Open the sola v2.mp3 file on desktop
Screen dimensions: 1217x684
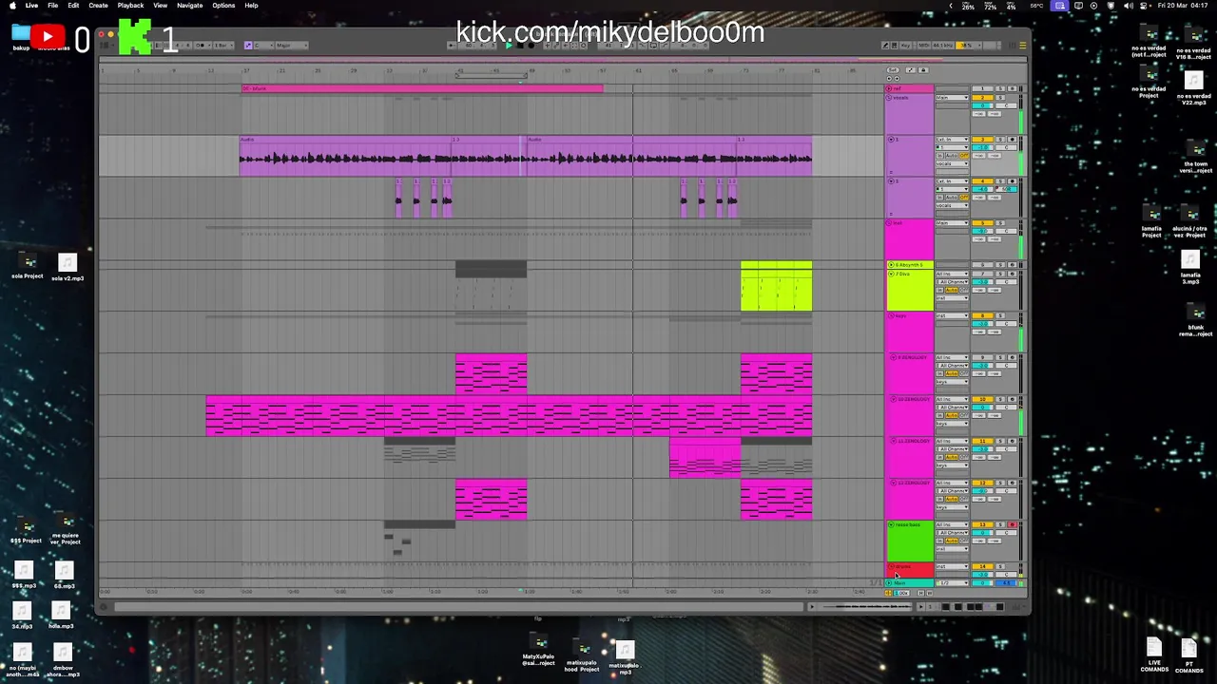[x=67, y=267]
